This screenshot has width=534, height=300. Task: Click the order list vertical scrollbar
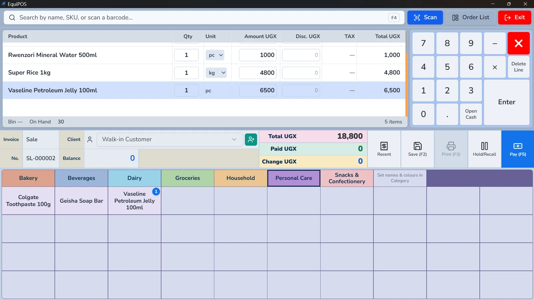407,85
